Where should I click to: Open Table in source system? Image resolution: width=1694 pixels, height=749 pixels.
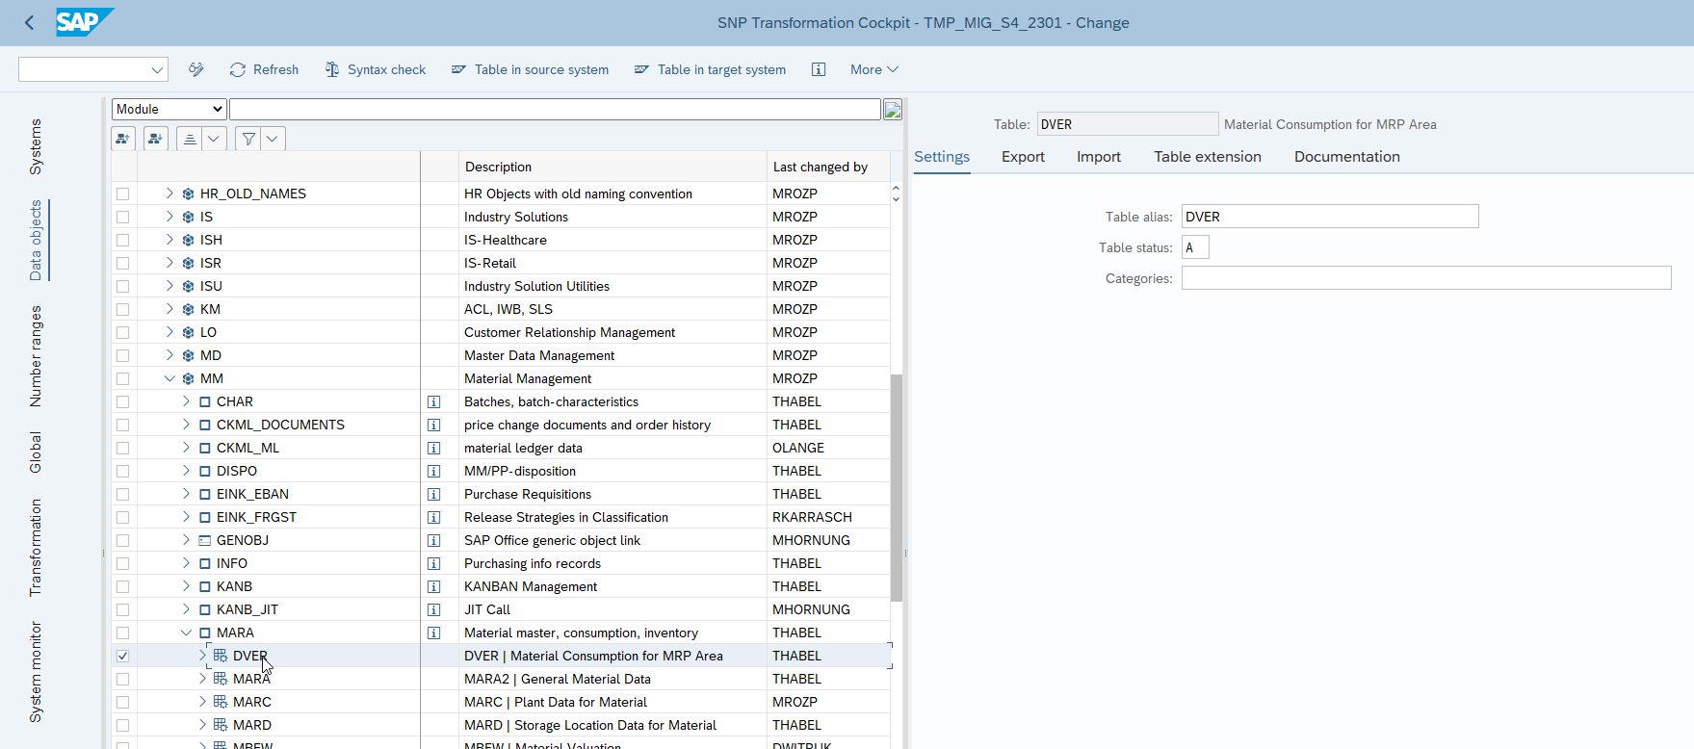point(531,69)
